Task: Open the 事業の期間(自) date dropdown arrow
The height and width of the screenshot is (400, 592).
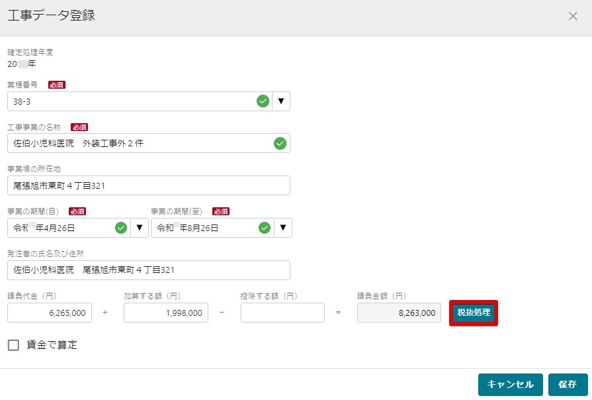Action: point(140,228)
